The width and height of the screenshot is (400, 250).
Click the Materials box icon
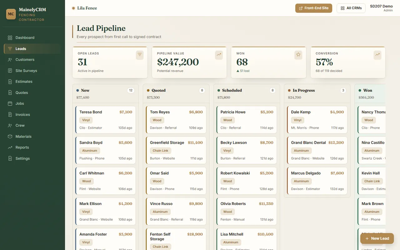point(10,137)
